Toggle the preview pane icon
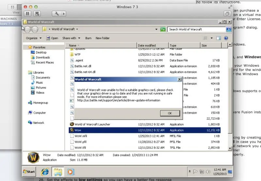This screenshot has width=261, height=181. 219,38
